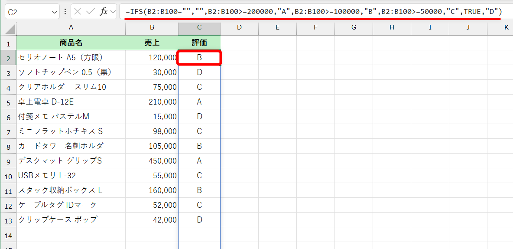Select column G header

pos(354,28)
